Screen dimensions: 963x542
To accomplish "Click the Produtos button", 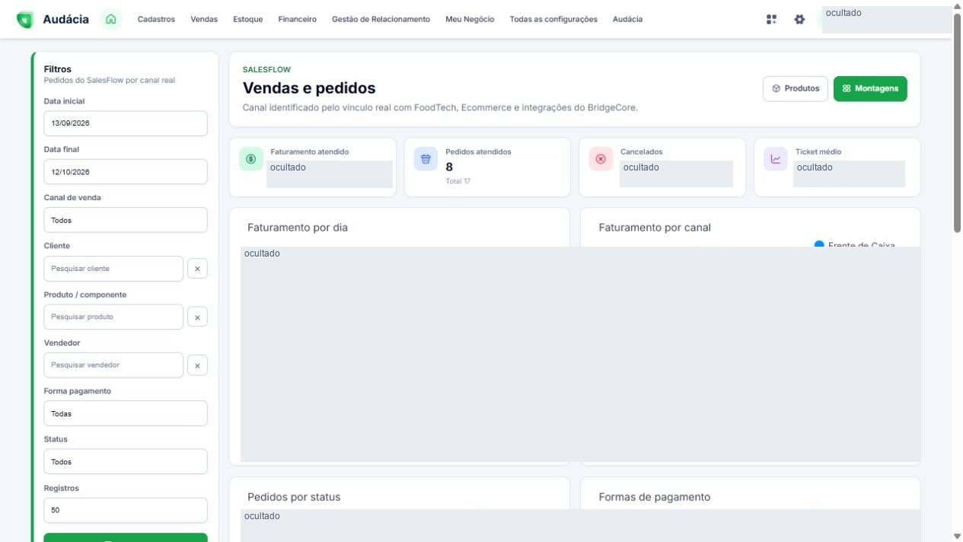I will [x=796, y=88].
